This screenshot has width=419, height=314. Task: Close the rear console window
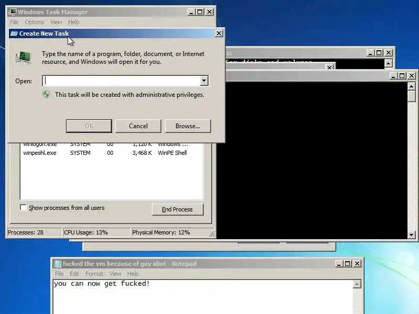[389, 53]
